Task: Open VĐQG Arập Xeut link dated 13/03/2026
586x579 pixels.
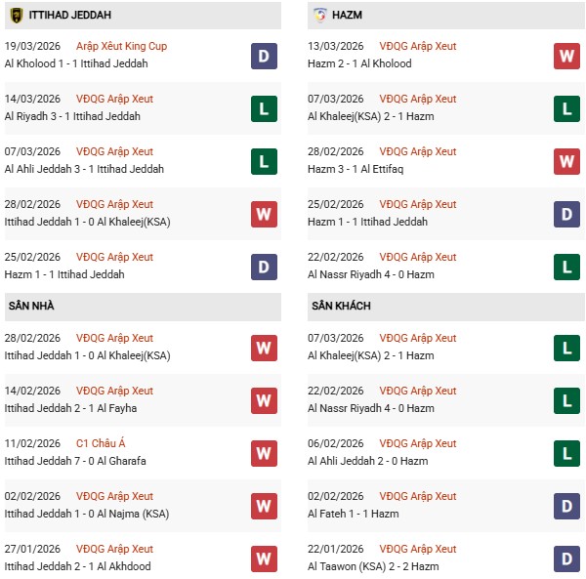Action: pos(418,46)
